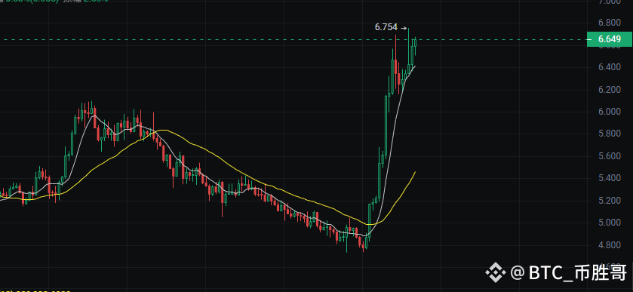This screenshot has height=292, width=633.
Task: Click the 5.800 price axis label
Action: 610,134
